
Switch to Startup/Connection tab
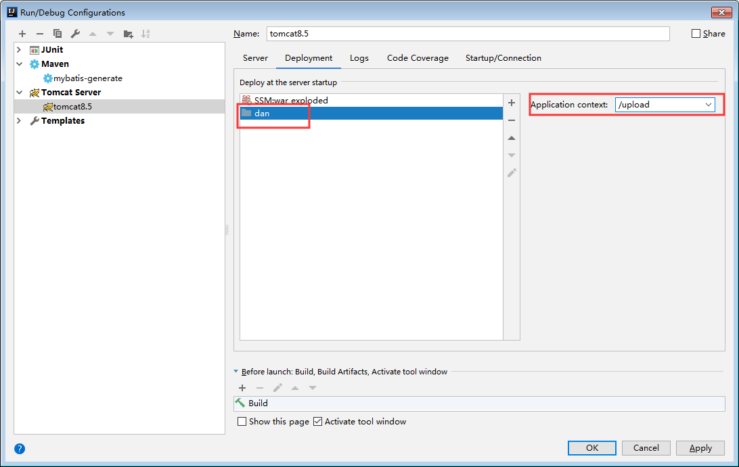coord(503,58)
